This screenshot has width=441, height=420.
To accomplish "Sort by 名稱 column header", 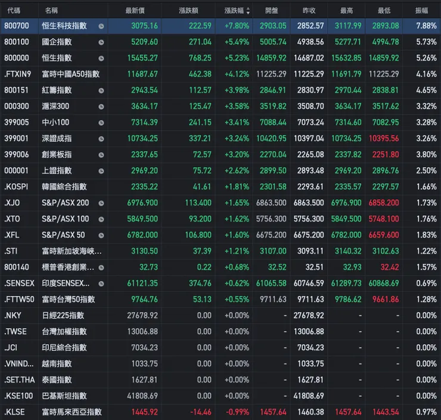I will (x=51, y=11).
